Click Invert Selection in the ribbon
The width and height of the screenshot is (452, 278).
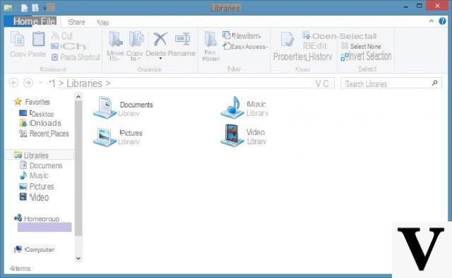click(366, 57)
